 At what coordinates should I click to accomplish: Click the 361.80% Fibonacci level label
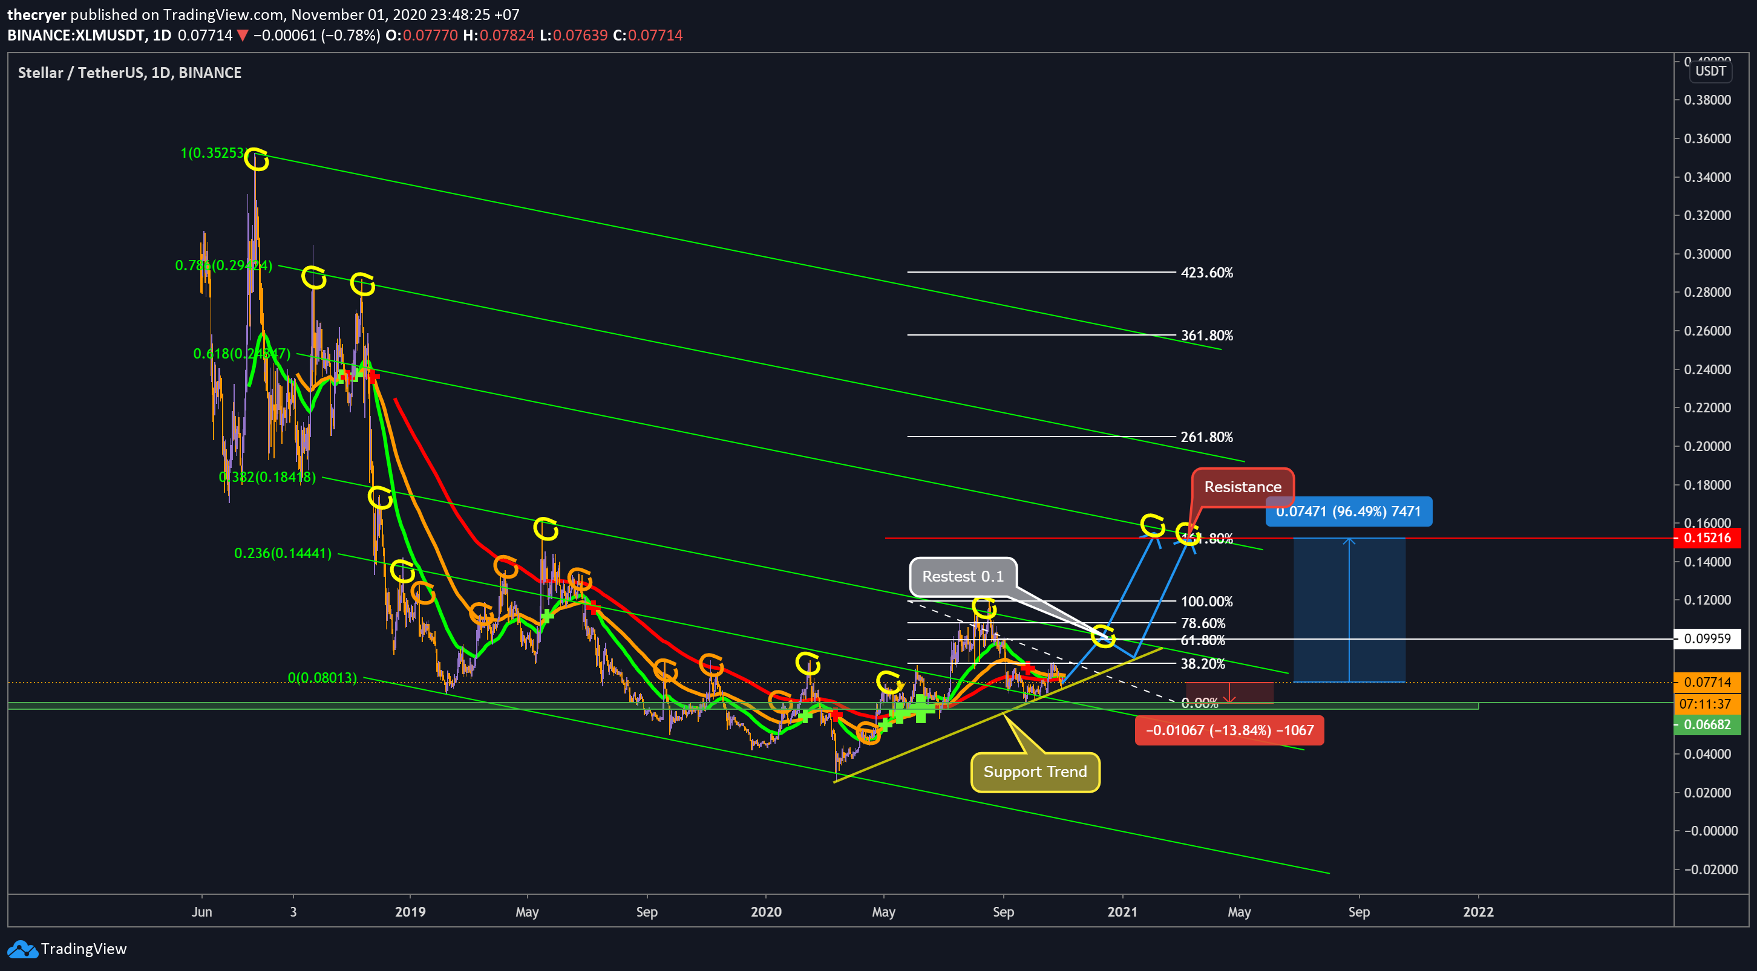(1206, 335)
